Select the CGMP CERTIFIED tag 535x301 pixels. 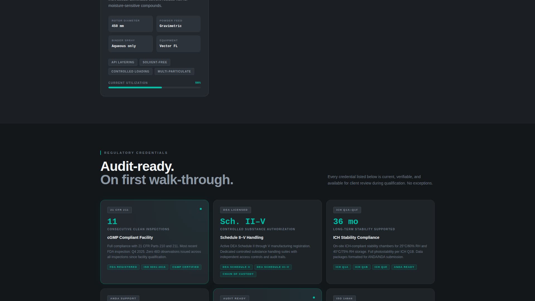point(186,267)
